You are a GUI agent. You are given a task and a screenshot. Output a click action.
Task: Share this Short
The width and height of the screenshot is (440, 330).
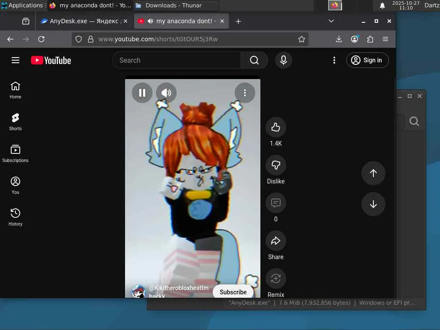click(x=276, y=241)
